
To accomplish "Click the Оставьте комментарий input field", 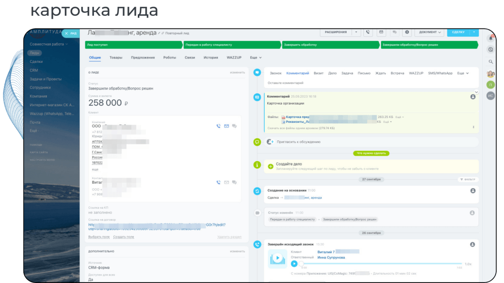I will pos(371,83).
